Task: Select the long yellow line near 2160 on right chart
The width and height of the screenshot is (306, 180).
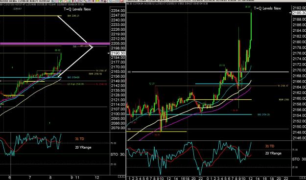Action: [219, 100]
